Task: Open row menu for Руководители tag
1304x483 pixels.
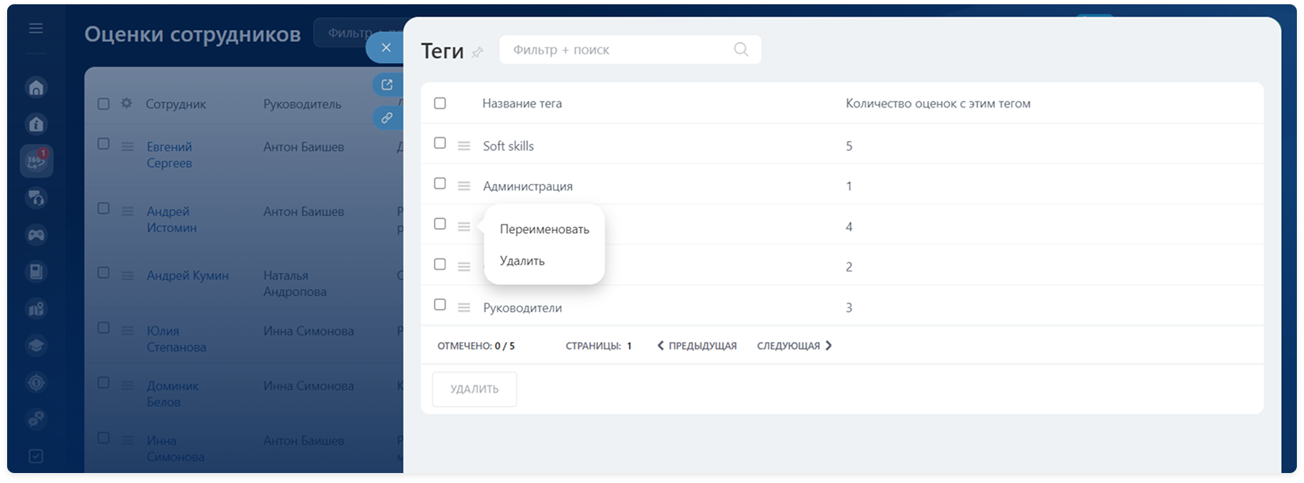Action: point(464,308)
